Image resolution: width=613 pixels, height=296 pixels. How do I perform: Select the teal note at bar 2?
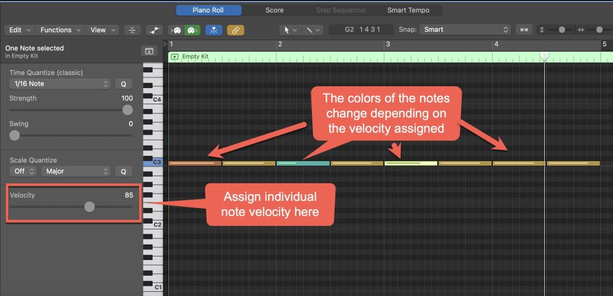point(303,163)
